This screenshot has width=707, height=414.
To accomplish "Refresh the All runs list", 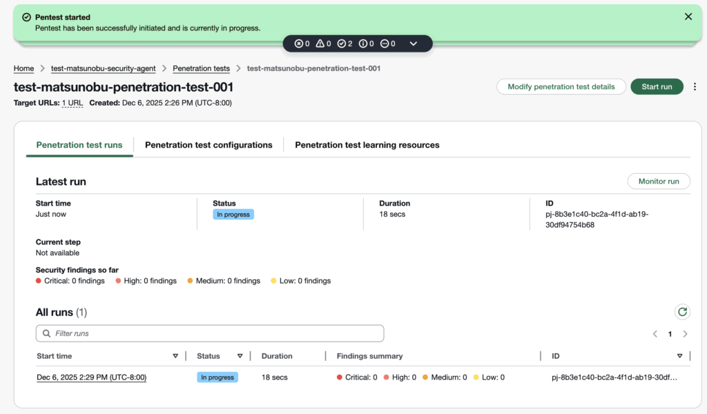I will [x=682, y=312].
